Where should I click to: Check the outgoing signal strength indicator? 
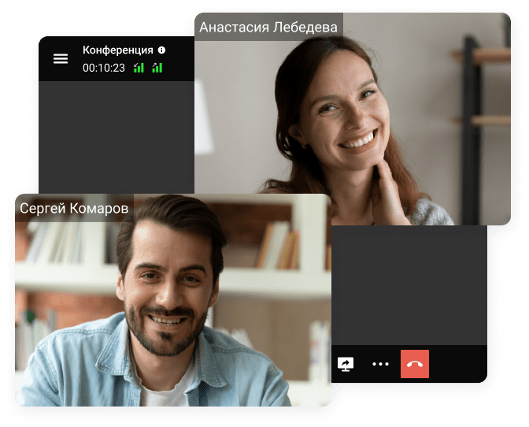[x=157, y=68]
